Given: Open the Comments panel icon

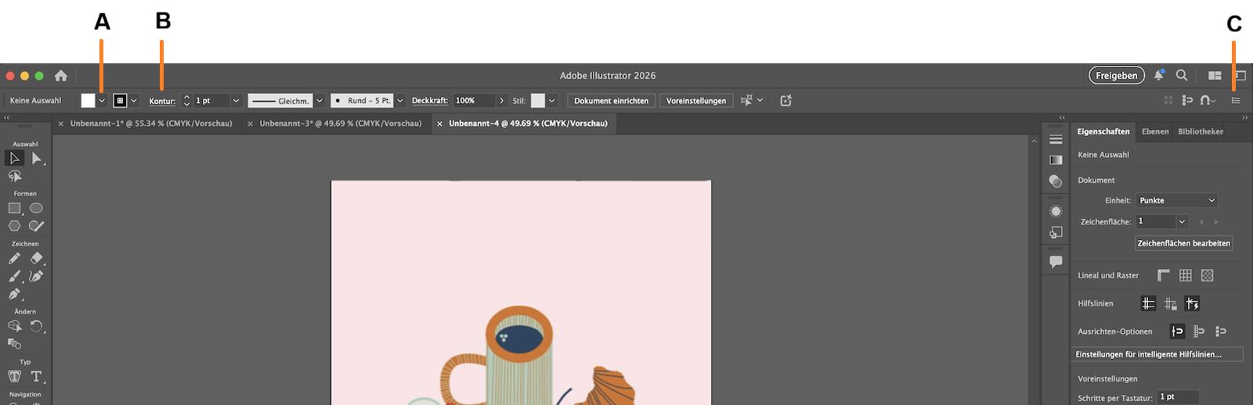Looking at the screenshot, I should [x=1056, y=262].
